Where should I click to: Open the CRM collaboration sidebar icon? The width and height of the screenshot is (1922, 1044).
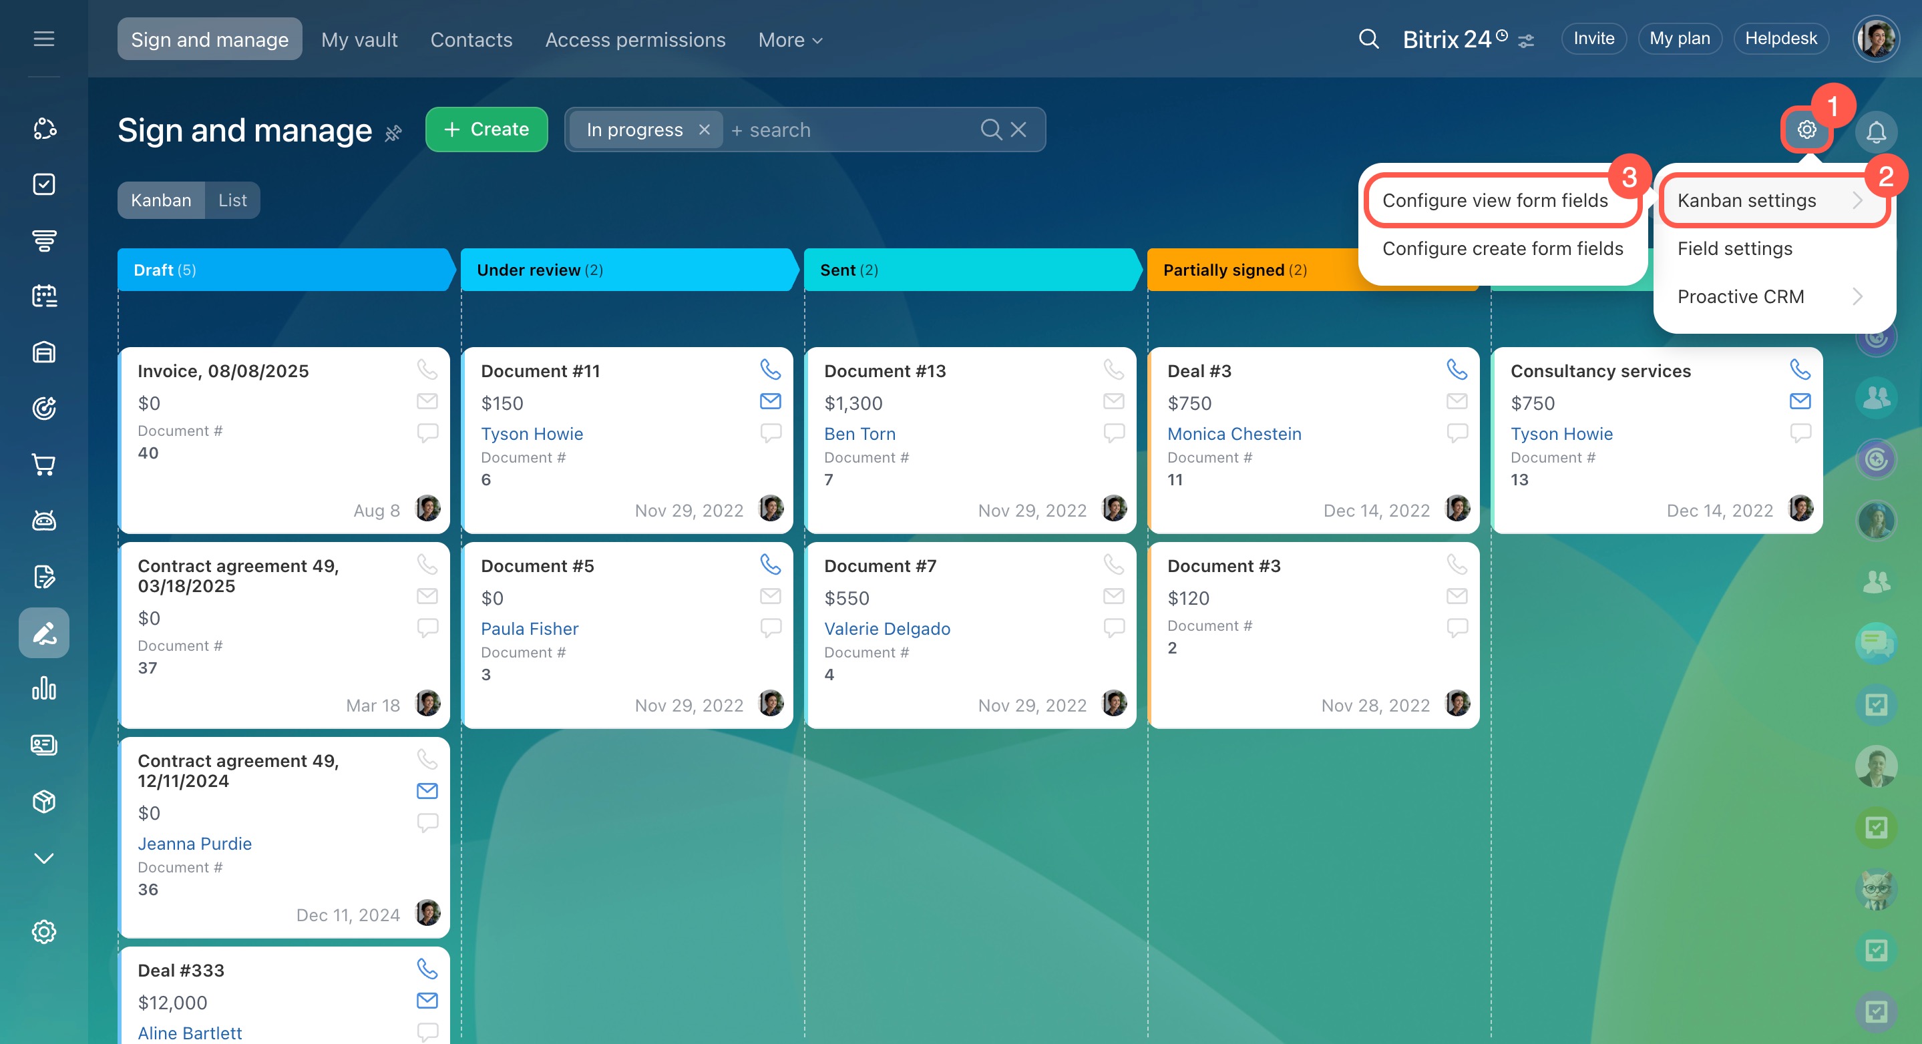pyautogui.click(x=44, y=128)
